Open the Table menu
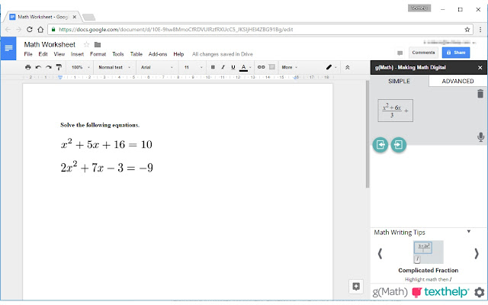 (x=136, y=54)
